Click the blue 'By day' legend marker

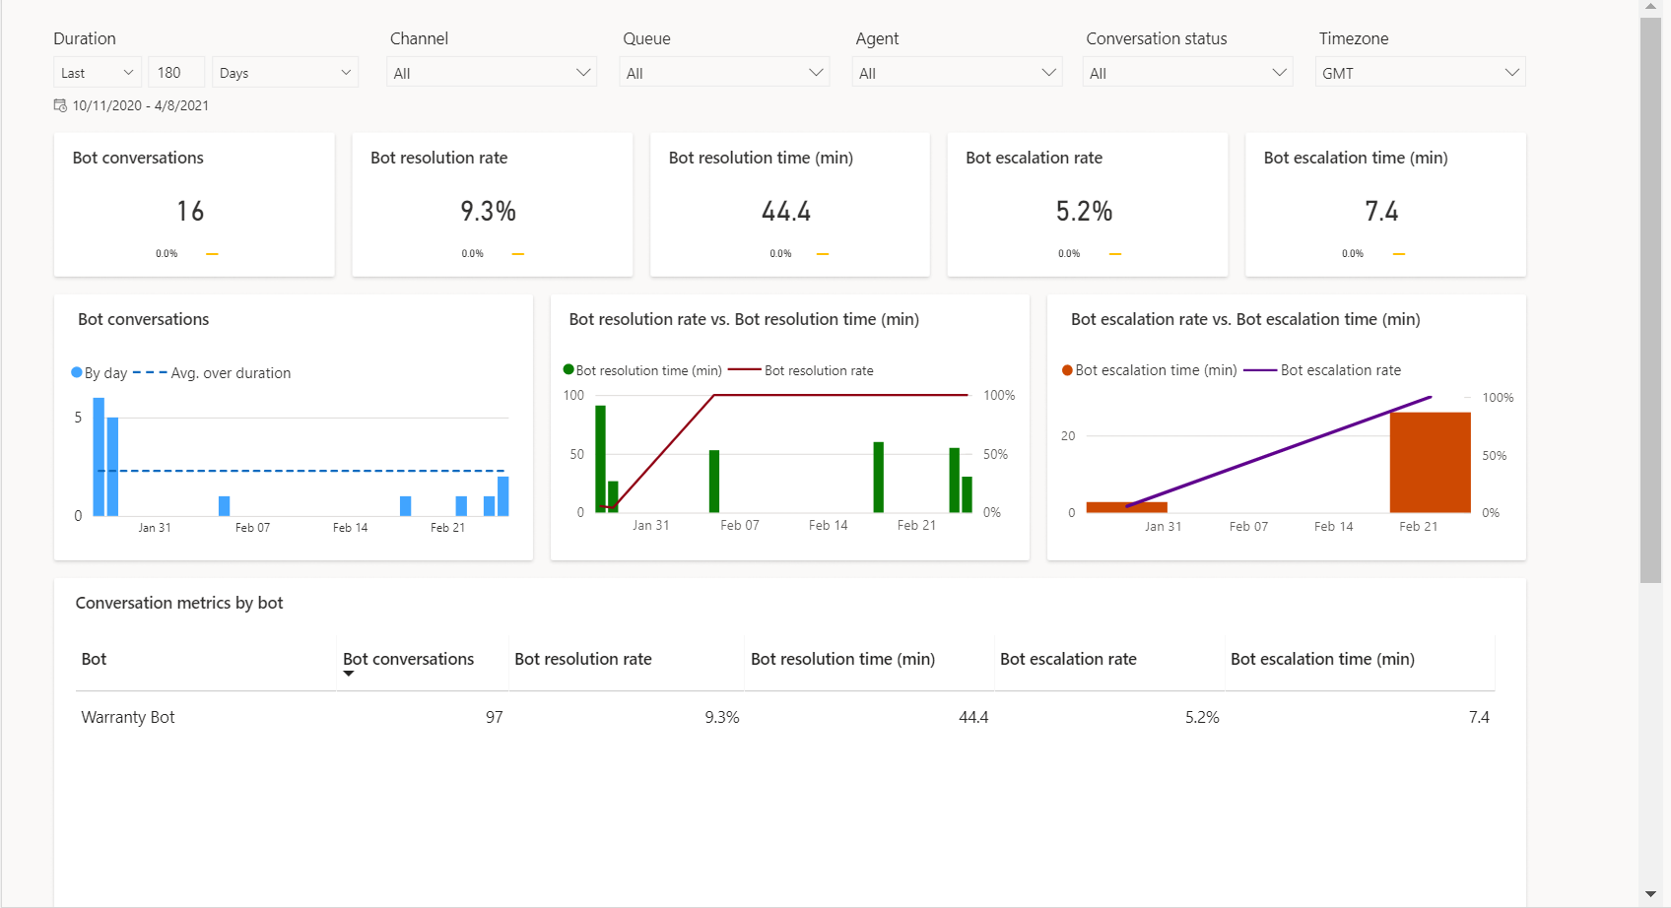click(x=76, y=372)
